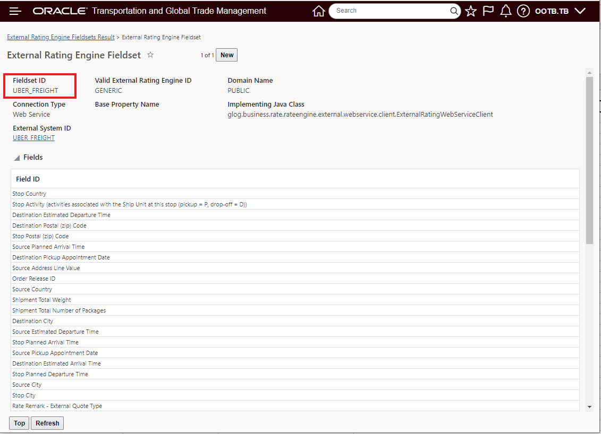The height and width of the screenshot is (434, 601).
Task: Click the PUBLIC domain name value
Action: (x=239, y=91)
